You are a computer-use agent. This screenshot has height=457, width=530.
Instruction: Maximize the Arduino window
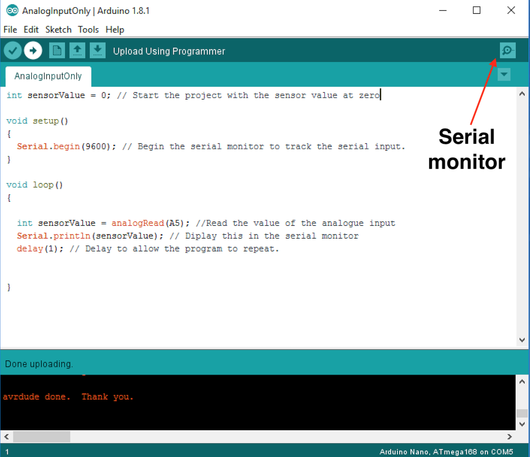476,10
